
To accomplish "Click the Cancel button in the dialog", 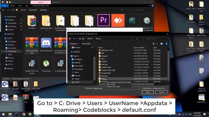I will 161,92.
